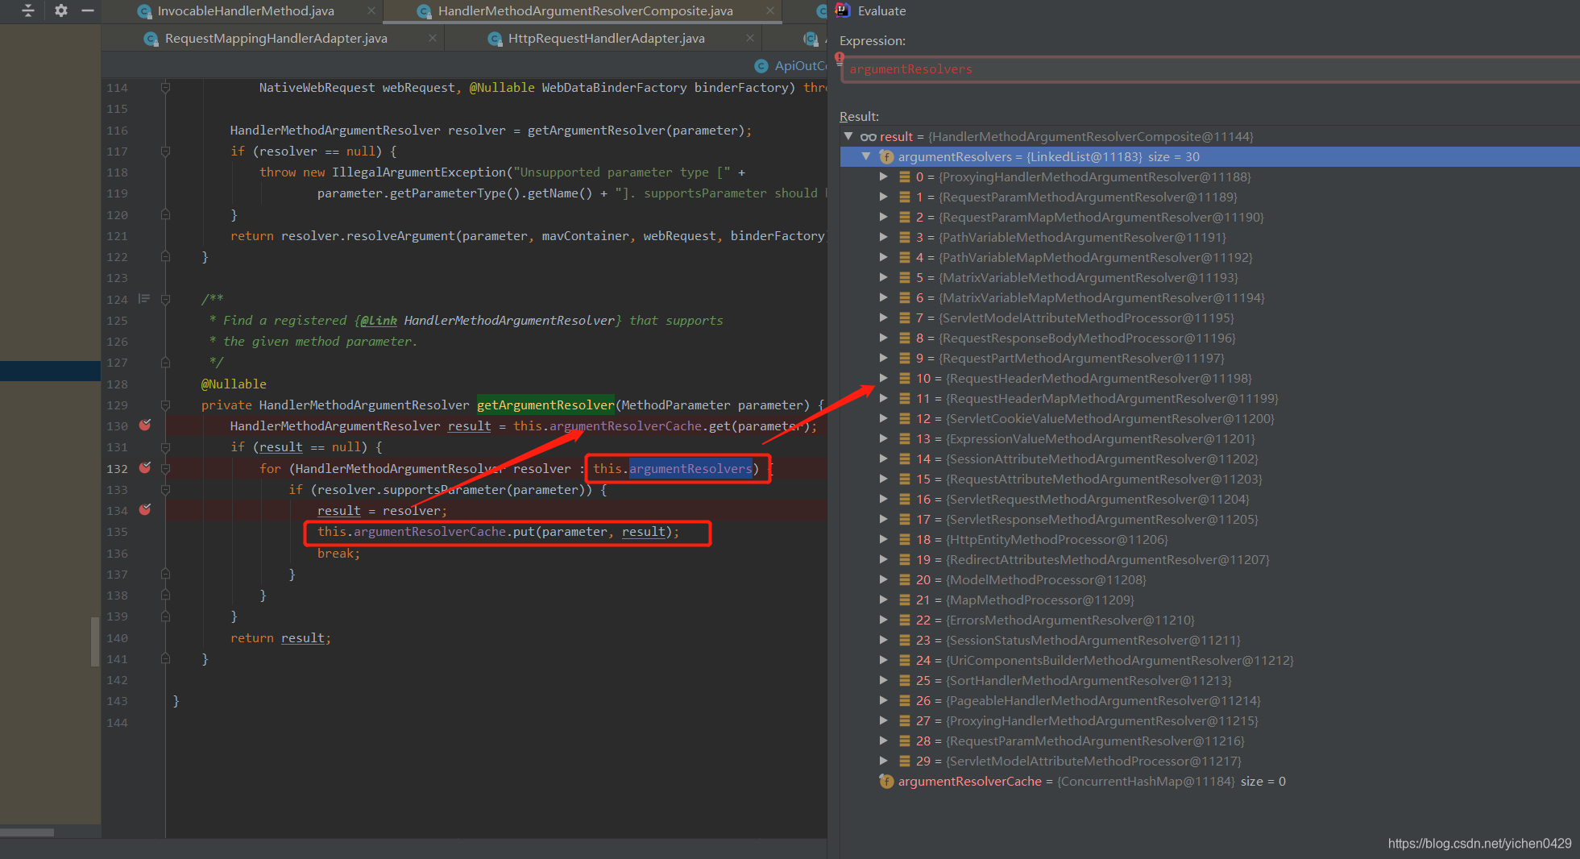Image resolution: width=1580 pixels, height=859 pixels.
Task: Click getArgumentResolver method name on line 129
Action: coord(545,405)
